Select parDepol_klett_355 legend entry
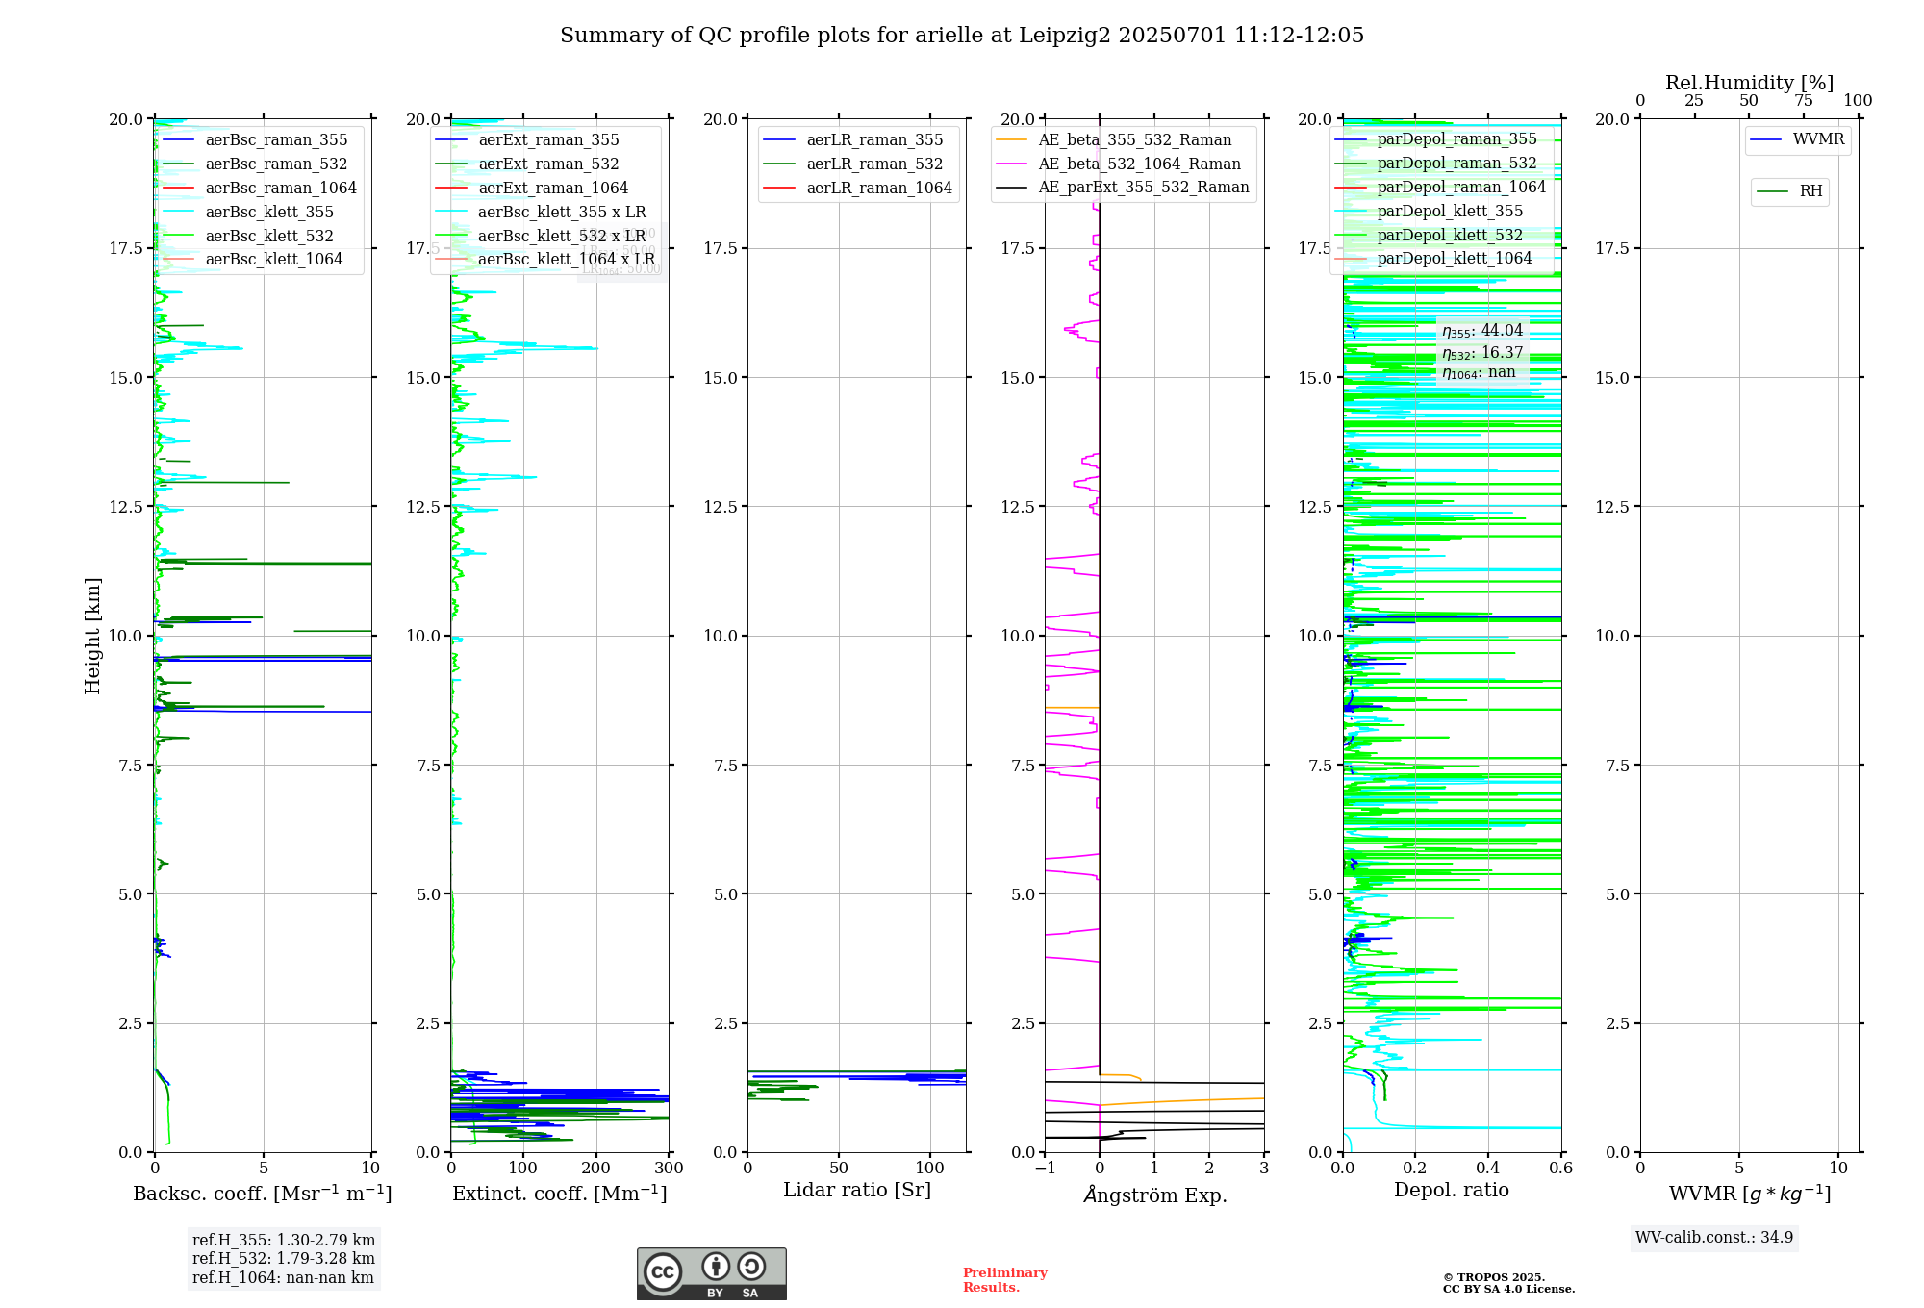 point(1430,211)
